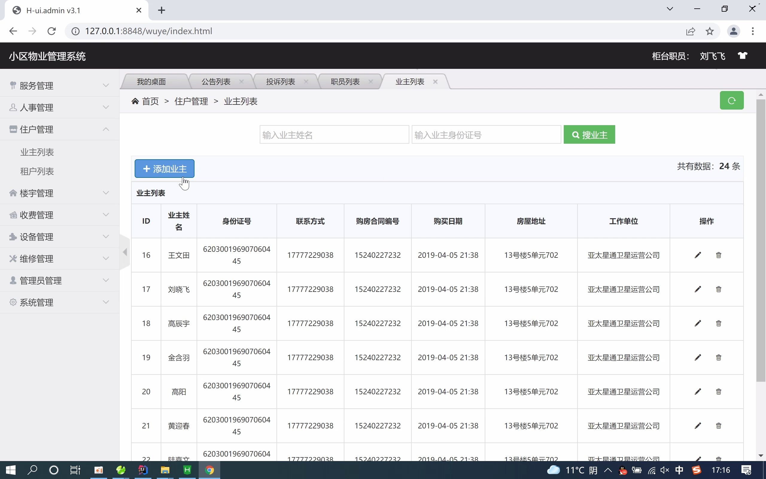Click trash icon for 刘晓飞 row

coord(718,289)
